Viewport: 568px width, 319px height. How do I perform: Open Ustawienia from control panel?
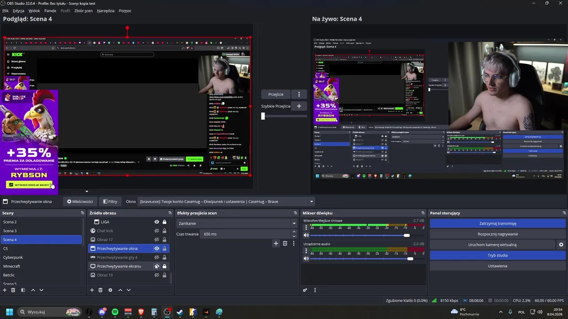497,266
